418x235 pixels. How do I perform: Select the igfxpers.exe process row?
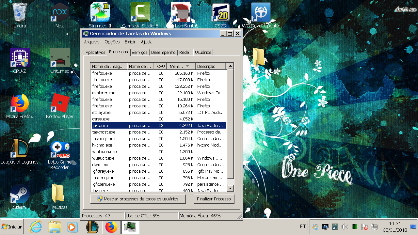pos(158,184)
